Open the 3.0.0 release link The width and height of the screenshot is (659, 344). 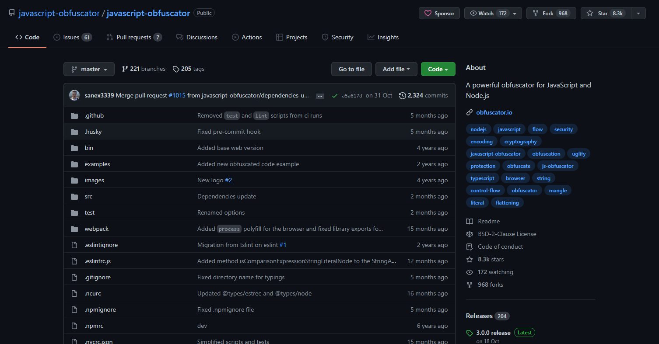pos(493,333)
